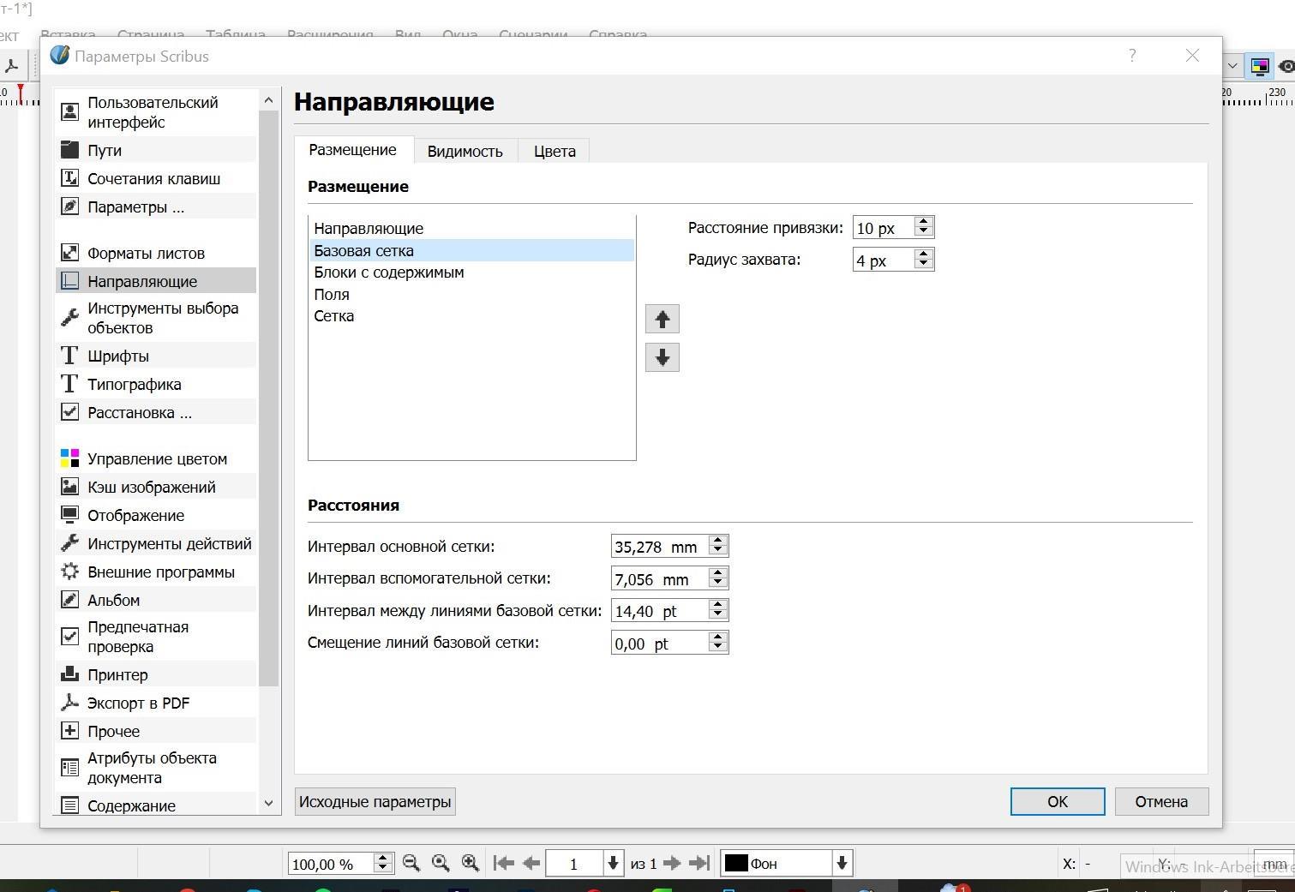The width and height of the screenshot is (1295, 892).
Task: Click the zoom out magnifier icon
Action: (x=411, y=864)
